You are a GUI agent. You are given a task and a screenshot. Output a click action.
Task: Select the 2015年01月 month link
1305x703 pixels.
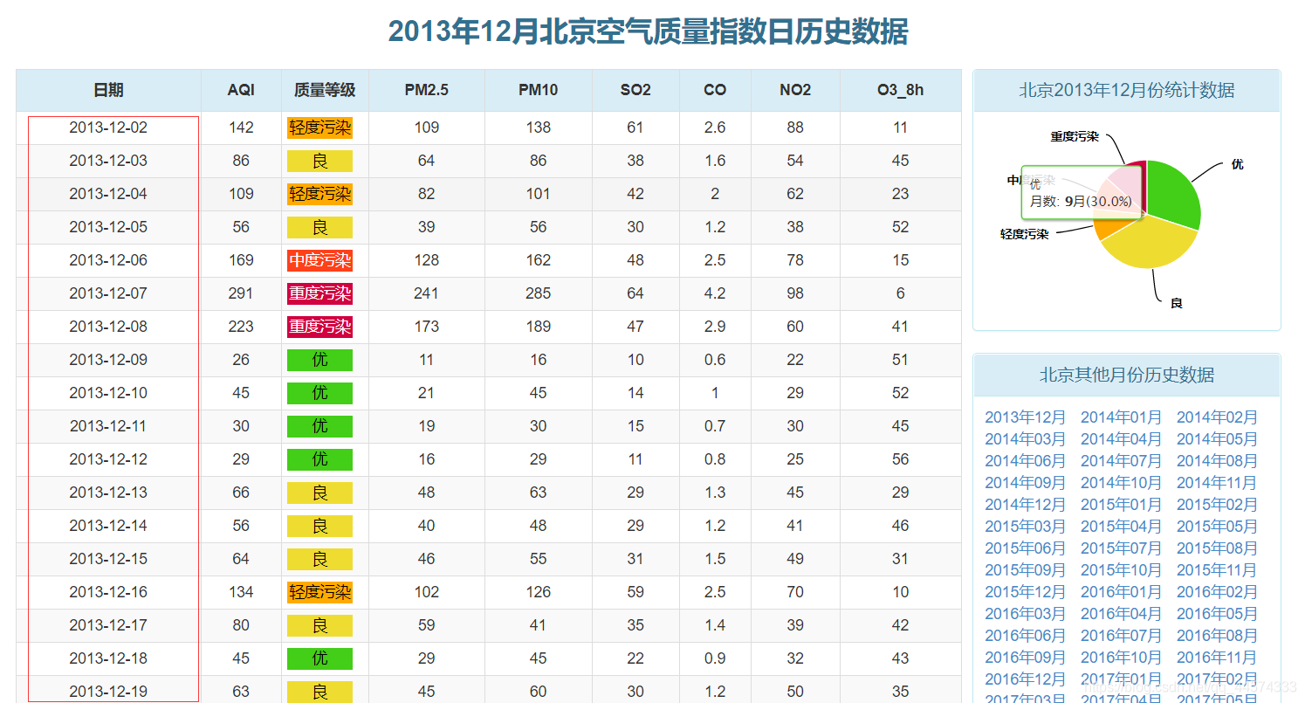tap(1122, 505)
